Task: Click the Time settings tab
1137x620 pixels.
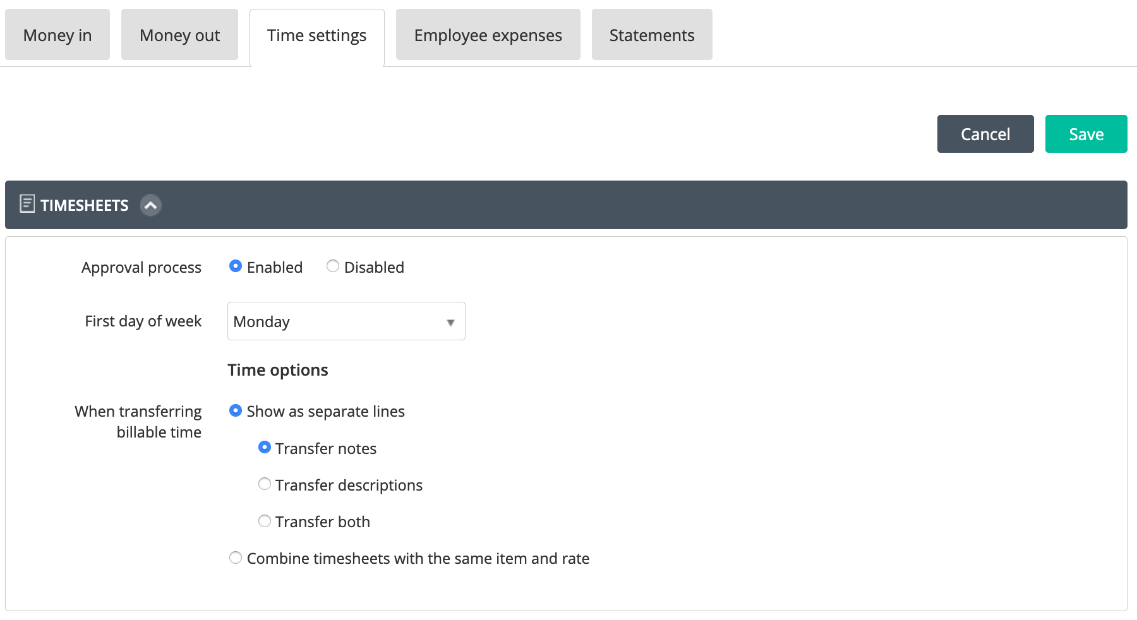Action: tap(317, 37)
